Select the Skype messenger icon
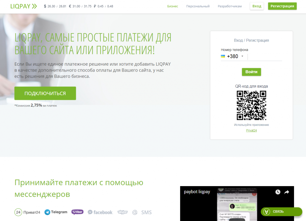306x221 pixels. 123,212
